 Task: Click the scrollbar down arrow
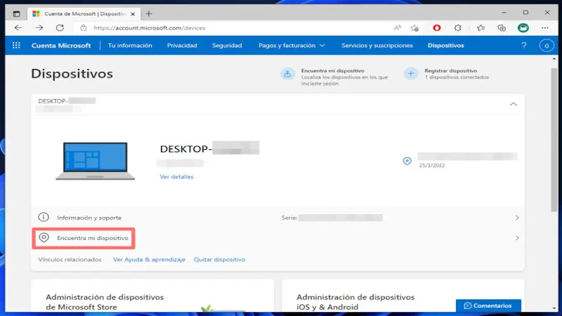pos(554,308)
